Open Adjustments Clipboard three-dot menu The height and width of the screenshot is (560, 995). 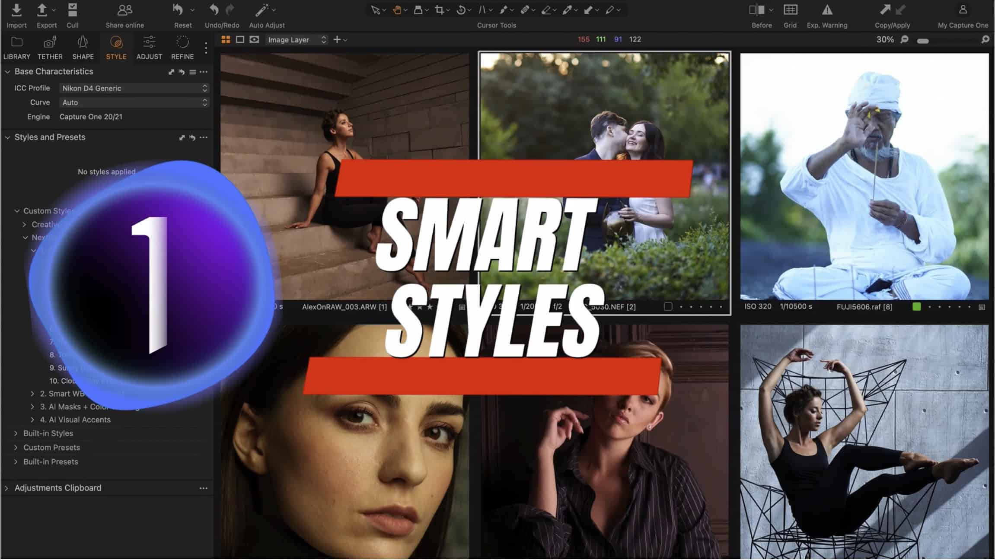204,488
